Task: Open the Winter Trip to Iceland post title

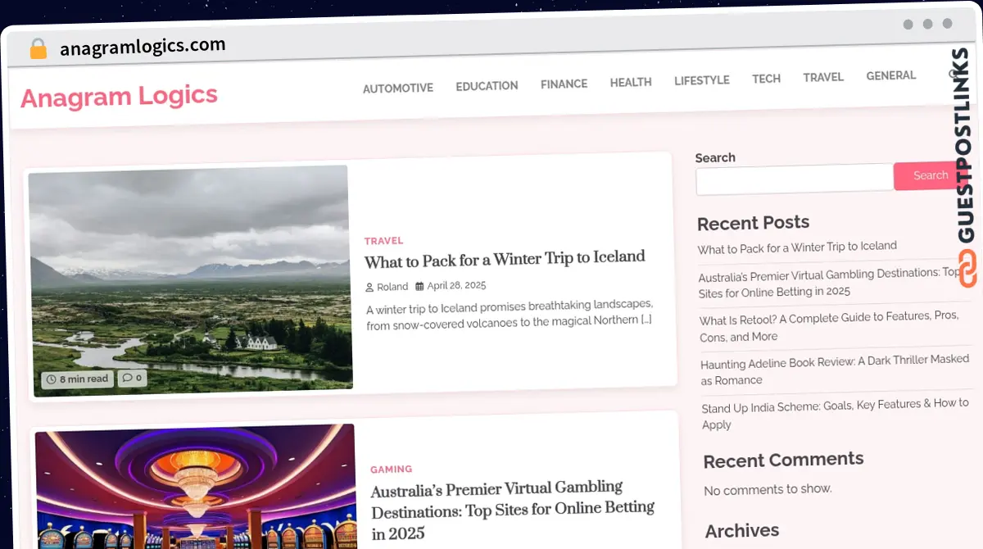Action: pyautogui.click(x=505, y=256)
